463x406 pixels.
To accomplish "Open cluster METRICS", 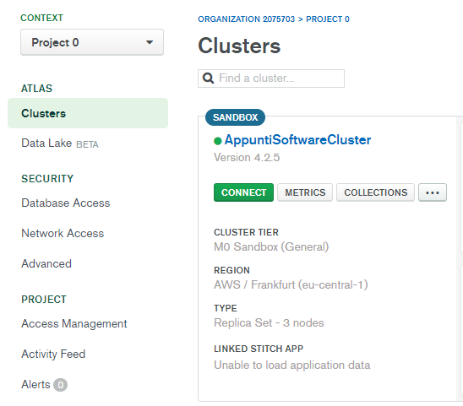I will pyautogui.click(x=305, y=192).
